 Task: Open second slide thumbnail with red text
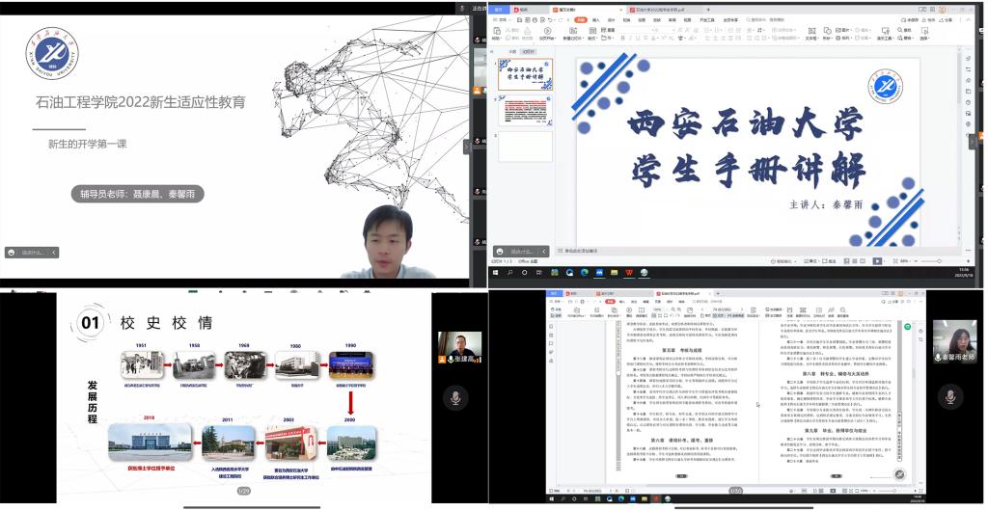(525, 111)
